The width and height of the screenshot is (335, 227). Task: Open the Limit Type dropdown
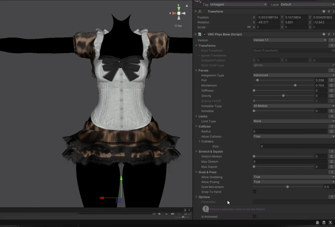click(x=293, y=121)
